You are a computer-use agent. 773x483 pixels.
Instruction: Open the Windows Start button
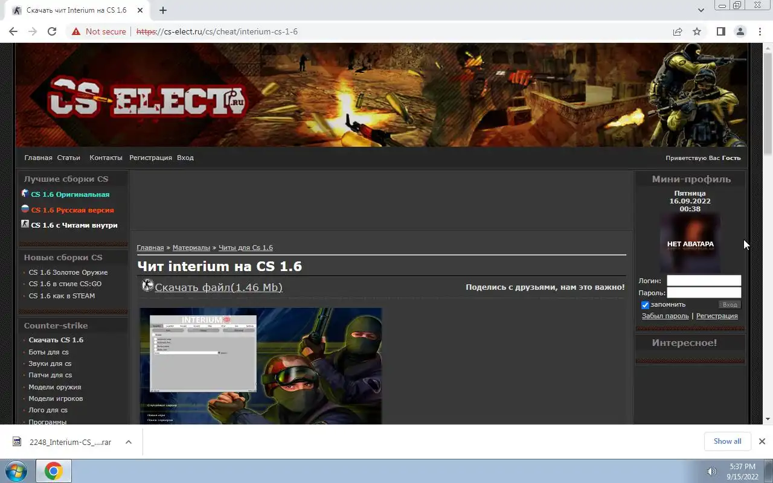click(16, 471)
